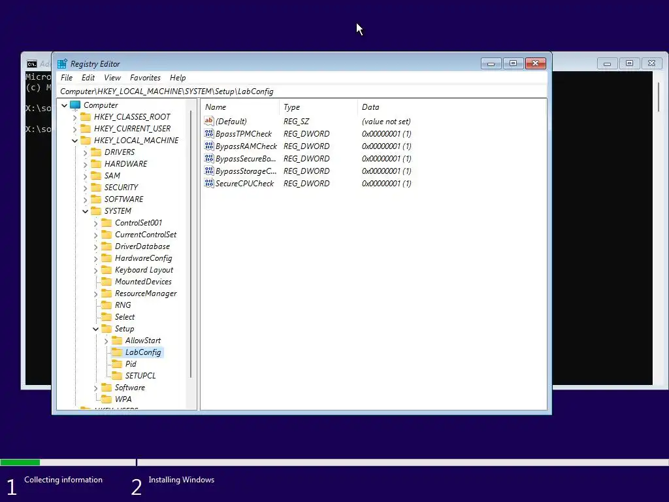Image resolution: width=669 pixels, height=502 pixels.
Task: Select the HKEY_CLASSES_ROOT folder icon
Action: pos(86,117)
